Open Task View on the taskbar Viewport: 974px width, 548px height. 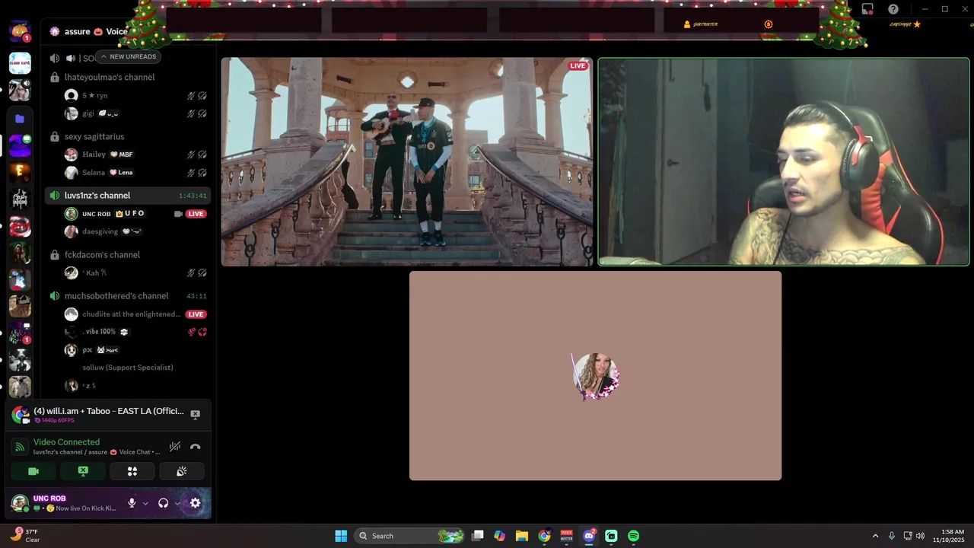(477, 536)
